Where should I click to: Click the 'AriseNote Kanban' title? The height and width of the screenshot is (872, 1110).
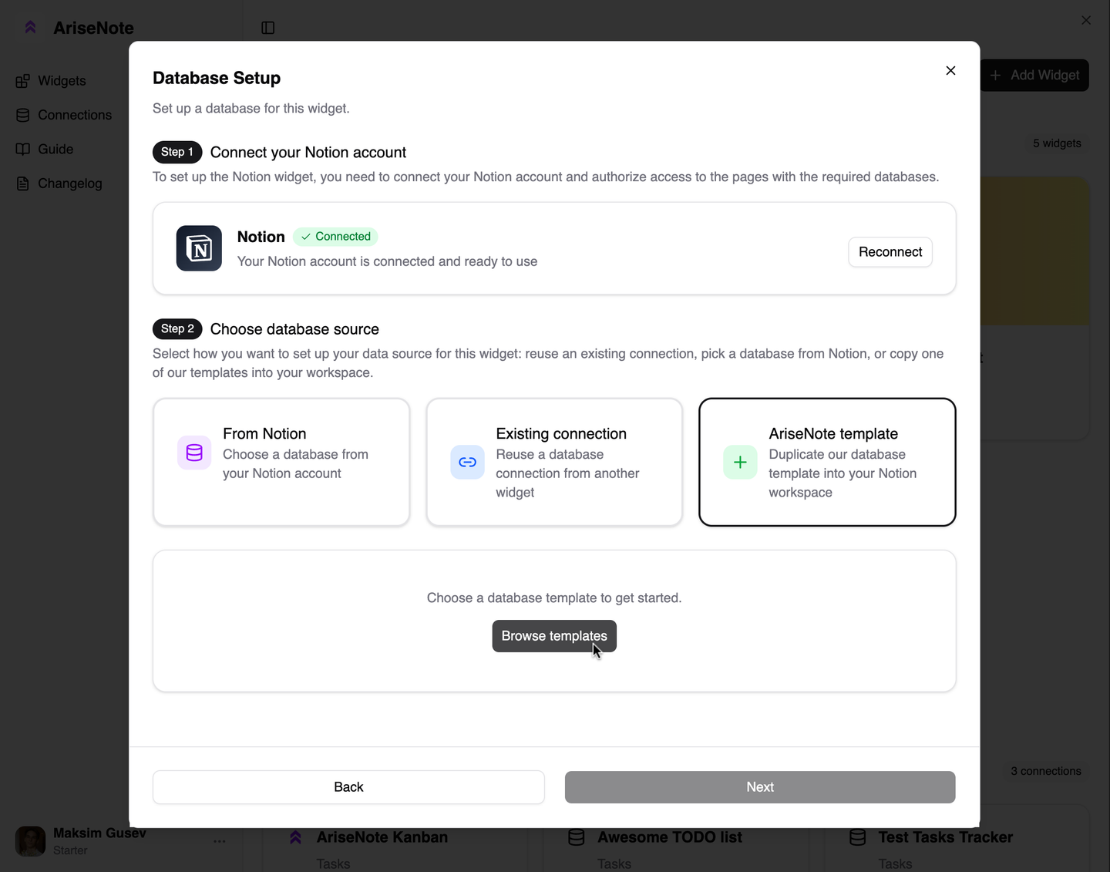pyautogui.click(x=382, y=837)
